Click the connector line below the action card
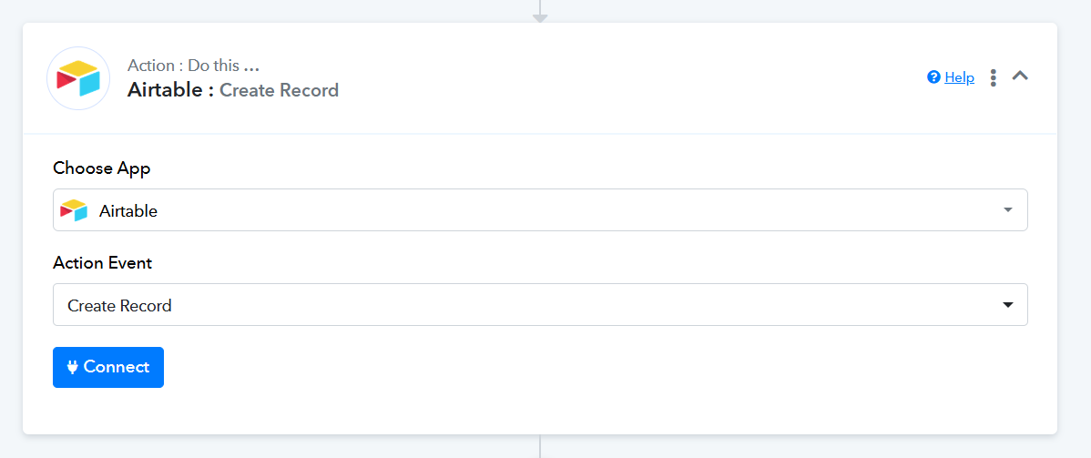 click(540, 446)
